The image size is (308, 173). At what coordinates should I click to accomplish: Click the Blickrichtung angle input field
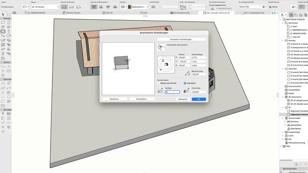tap(199, 74)
